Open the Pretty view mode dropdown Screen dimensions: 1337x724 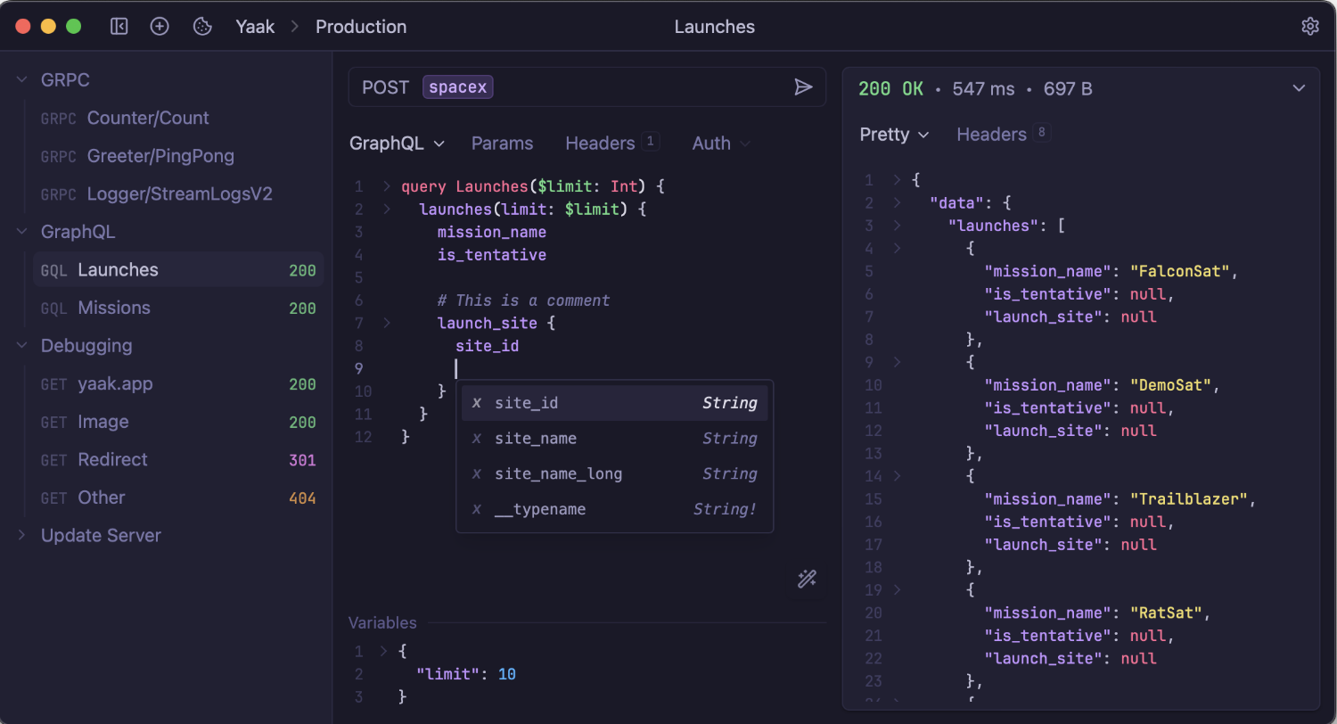pyautogui.click(x=894, y=135)
